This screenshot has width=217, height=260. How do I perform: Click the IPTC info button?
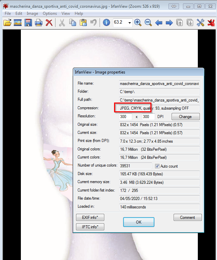tap(90, 227)
